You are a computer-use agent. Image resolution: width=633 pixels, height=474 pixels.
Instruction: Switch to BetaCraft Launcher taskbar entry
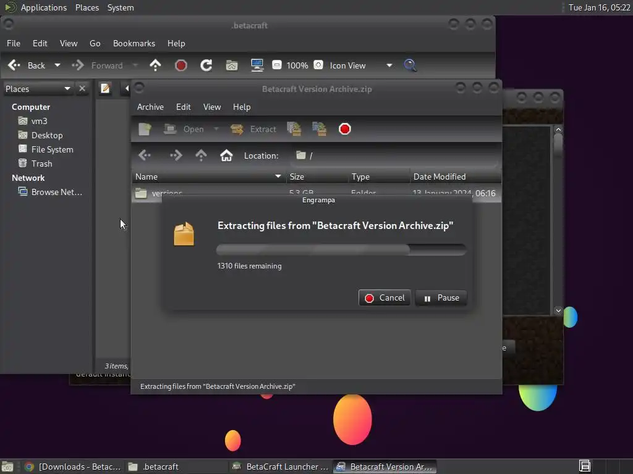coord(281,467)
